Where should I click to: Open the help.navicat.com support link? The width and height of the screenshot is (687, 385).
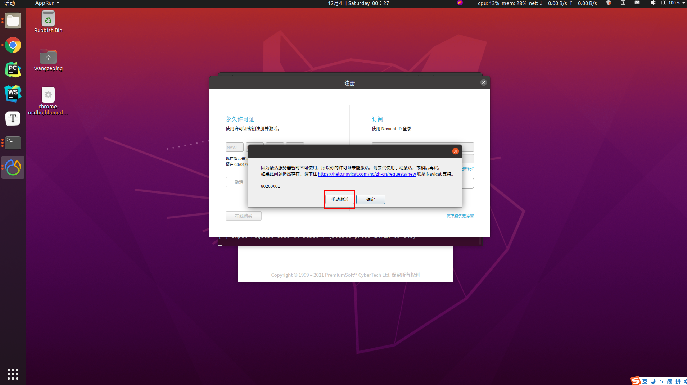(367, 174)
